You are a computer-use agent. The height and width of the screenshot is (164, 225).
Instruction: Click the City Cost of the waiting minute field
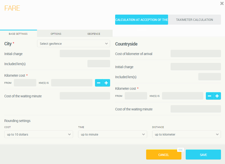pyautogui.click(x=85, y=96)
